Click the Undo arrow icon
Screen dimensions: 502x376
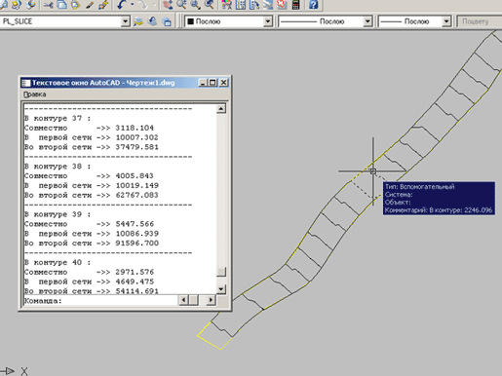tap(122, 5)
